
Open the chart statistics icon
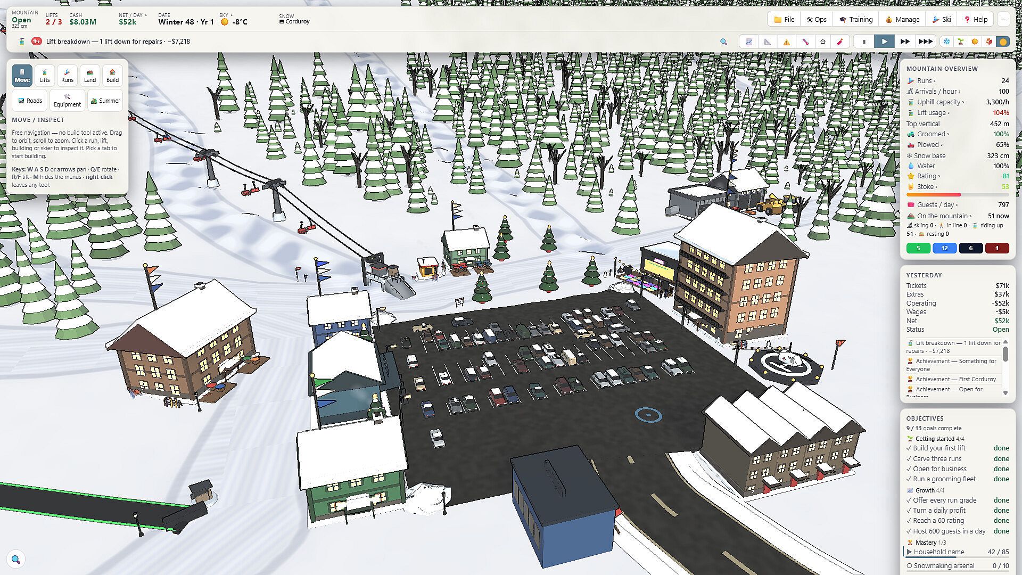pyautogui.click(x=749, y=42)
